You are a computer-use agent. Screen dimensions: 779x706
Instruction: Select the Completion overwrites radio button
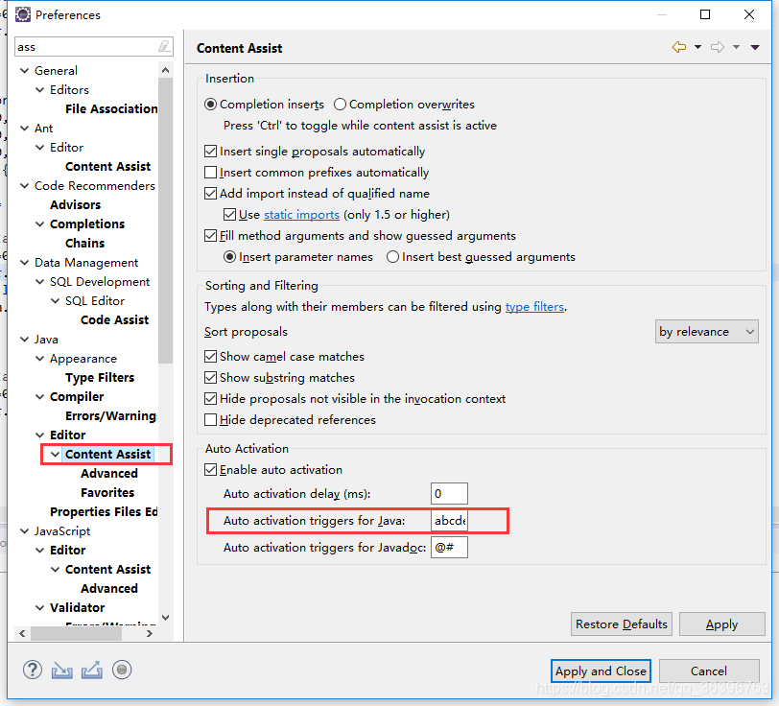click(x=340, y=105)
